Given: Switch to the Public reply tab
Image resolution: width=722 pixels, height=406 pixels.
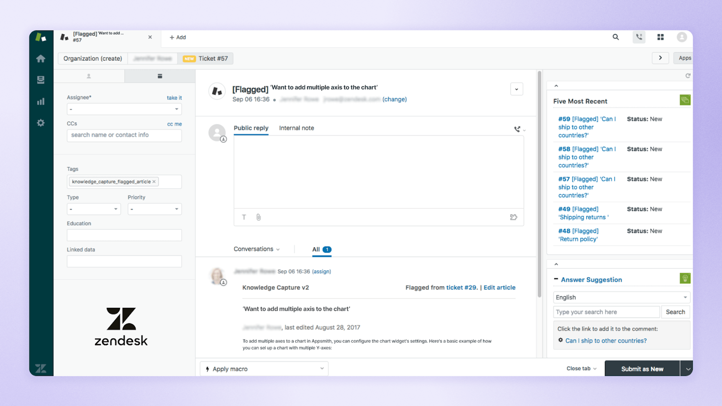Looking at the screenshot, I should (251, 128).
